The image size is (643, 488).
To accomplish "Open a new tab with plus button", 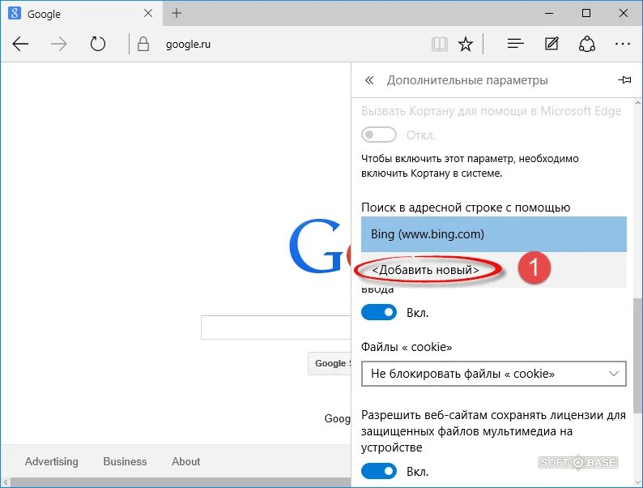I will coord(177,14).
